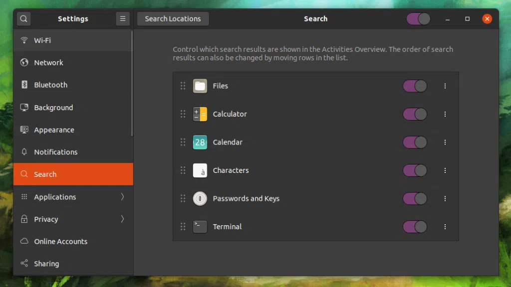Toggle Characters search results off
This screenshot has width=511, height=287.
[x=415, y=170]
